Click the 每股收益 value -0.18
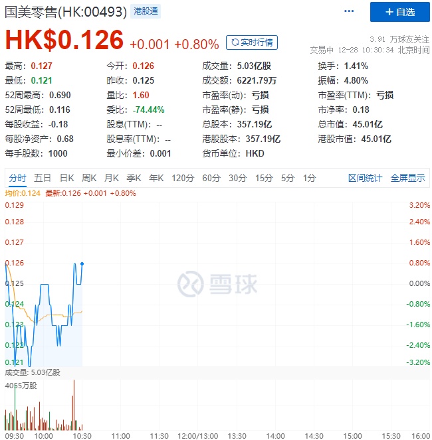The height and width of the screenshot is (440, 432). (58, 124)
